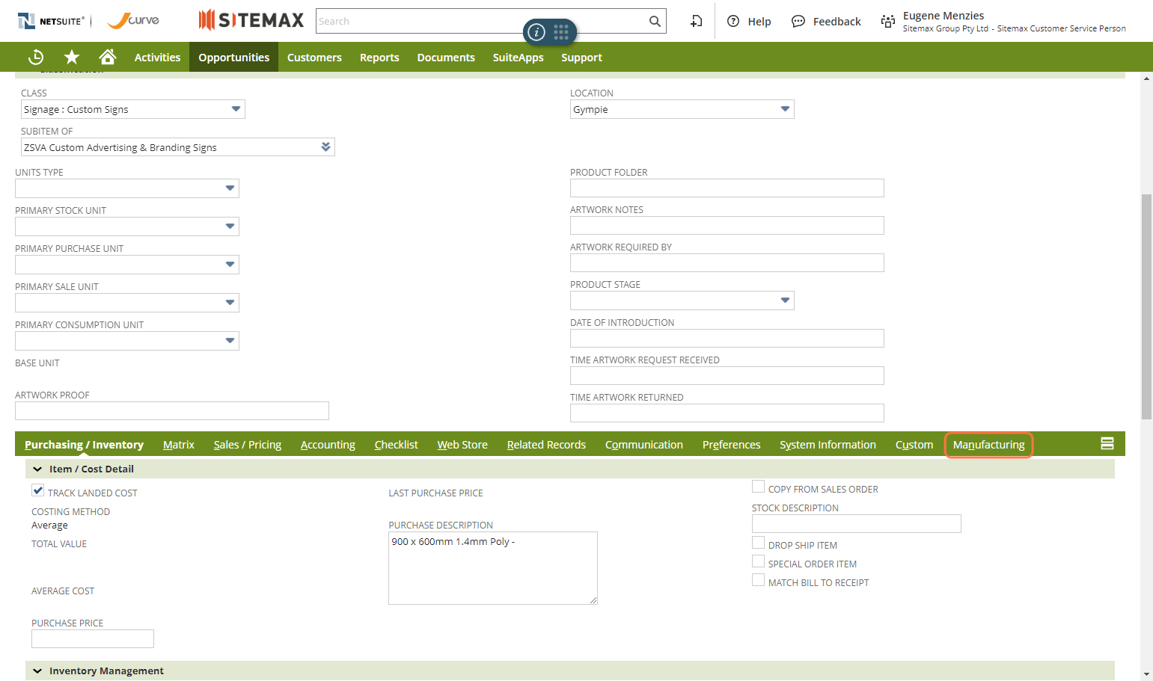Click the Help link
The image size is (1153, 681).
coord(759,22)
